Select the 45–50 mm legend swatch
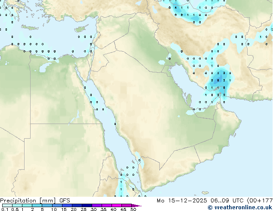Screen dimensions: 273x211 pyautogui.click(x=127, y=205)
